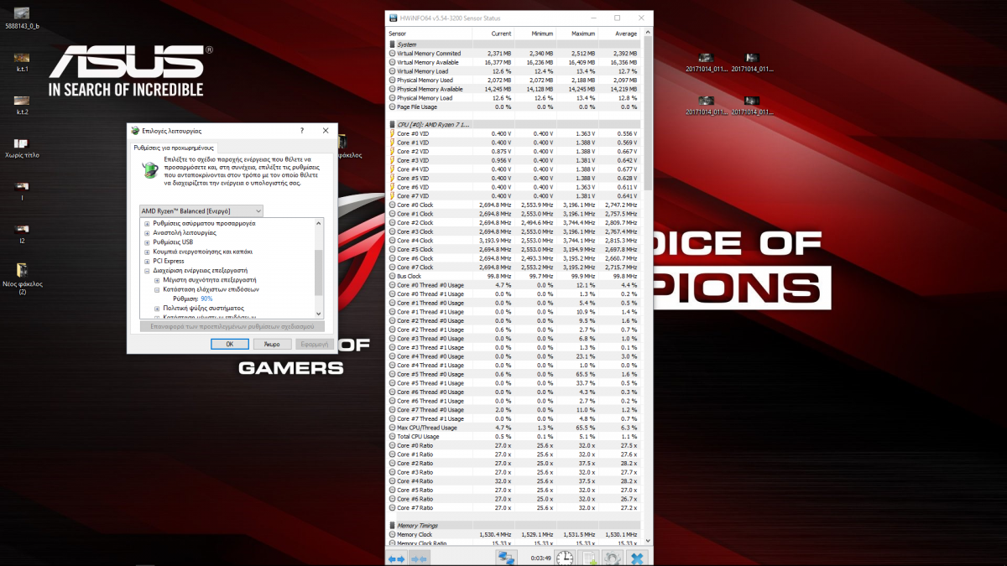Select desktop image k.t.2
This screenshot has height=566, width=1007.
pos(23,105)
